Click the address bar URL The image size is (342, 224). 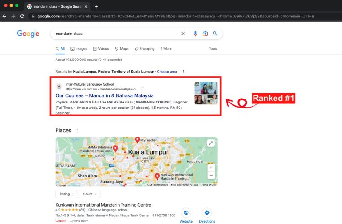175,16
